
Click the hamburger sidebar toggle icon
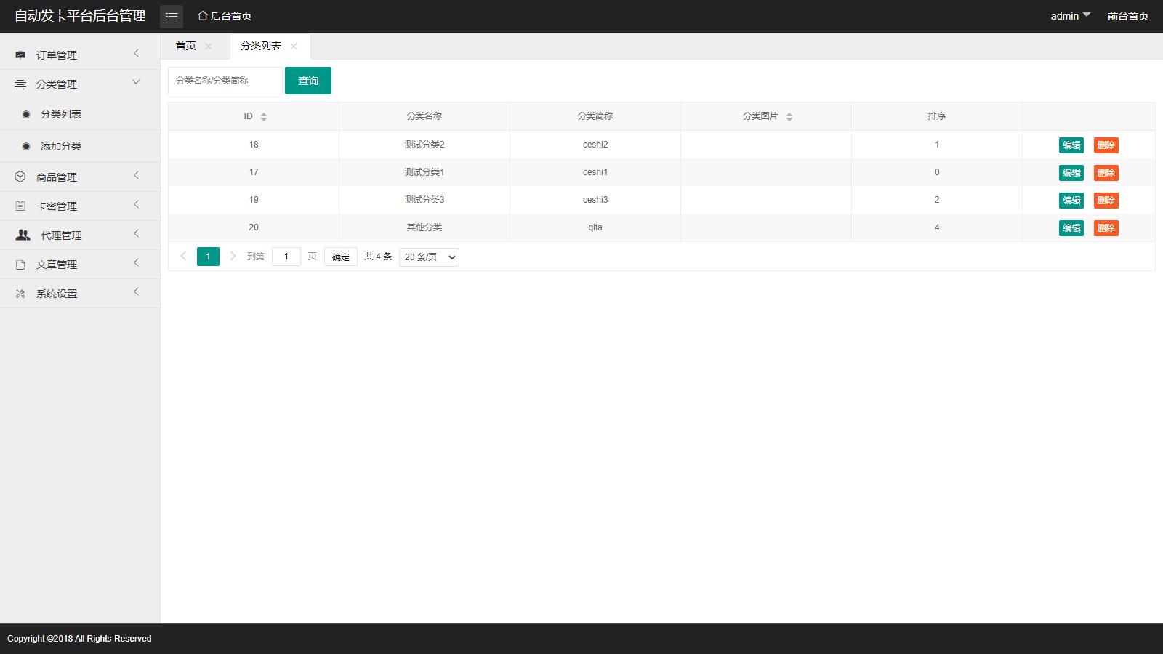pyautogui.click(x=172, y=16)
